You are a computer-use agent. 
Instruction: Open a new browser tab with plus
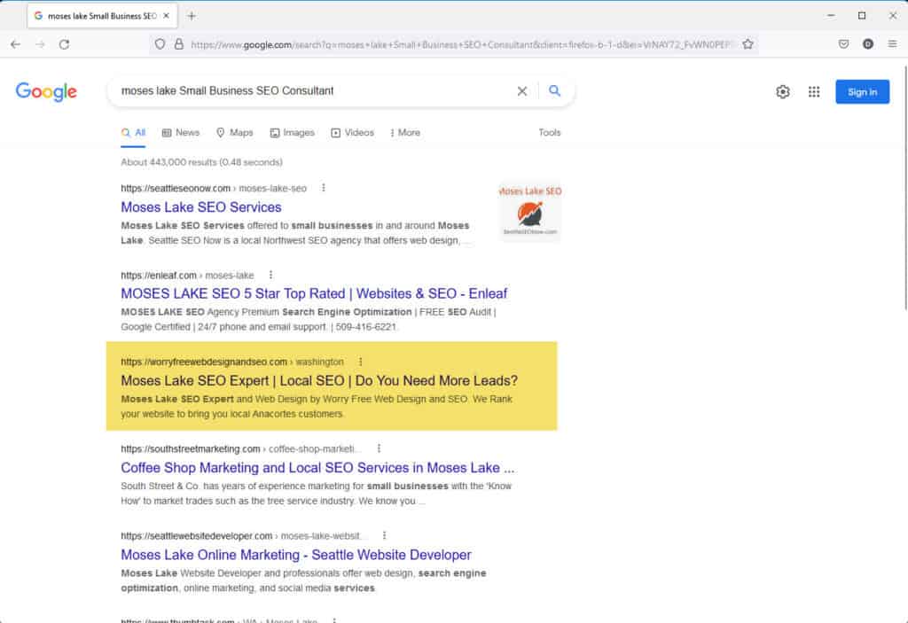click(192, 16)
